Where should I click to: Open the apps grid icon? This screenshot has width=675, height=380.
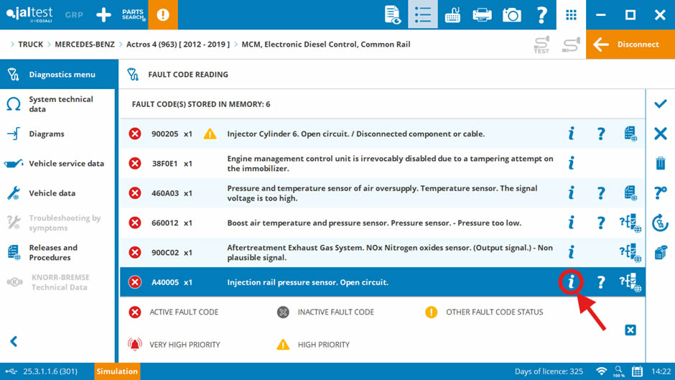click(572, 14)
